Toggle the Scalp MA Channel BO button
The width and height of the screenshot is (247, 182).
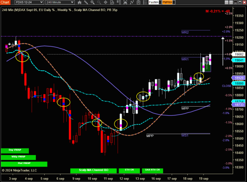[93, 171]
